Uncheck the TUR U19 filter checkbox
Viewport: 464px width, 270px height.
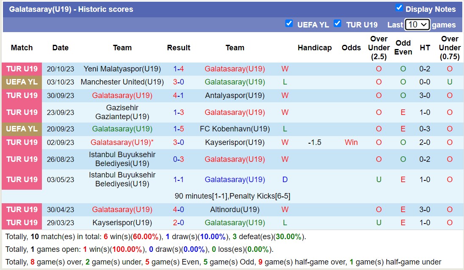pos(337,24)
